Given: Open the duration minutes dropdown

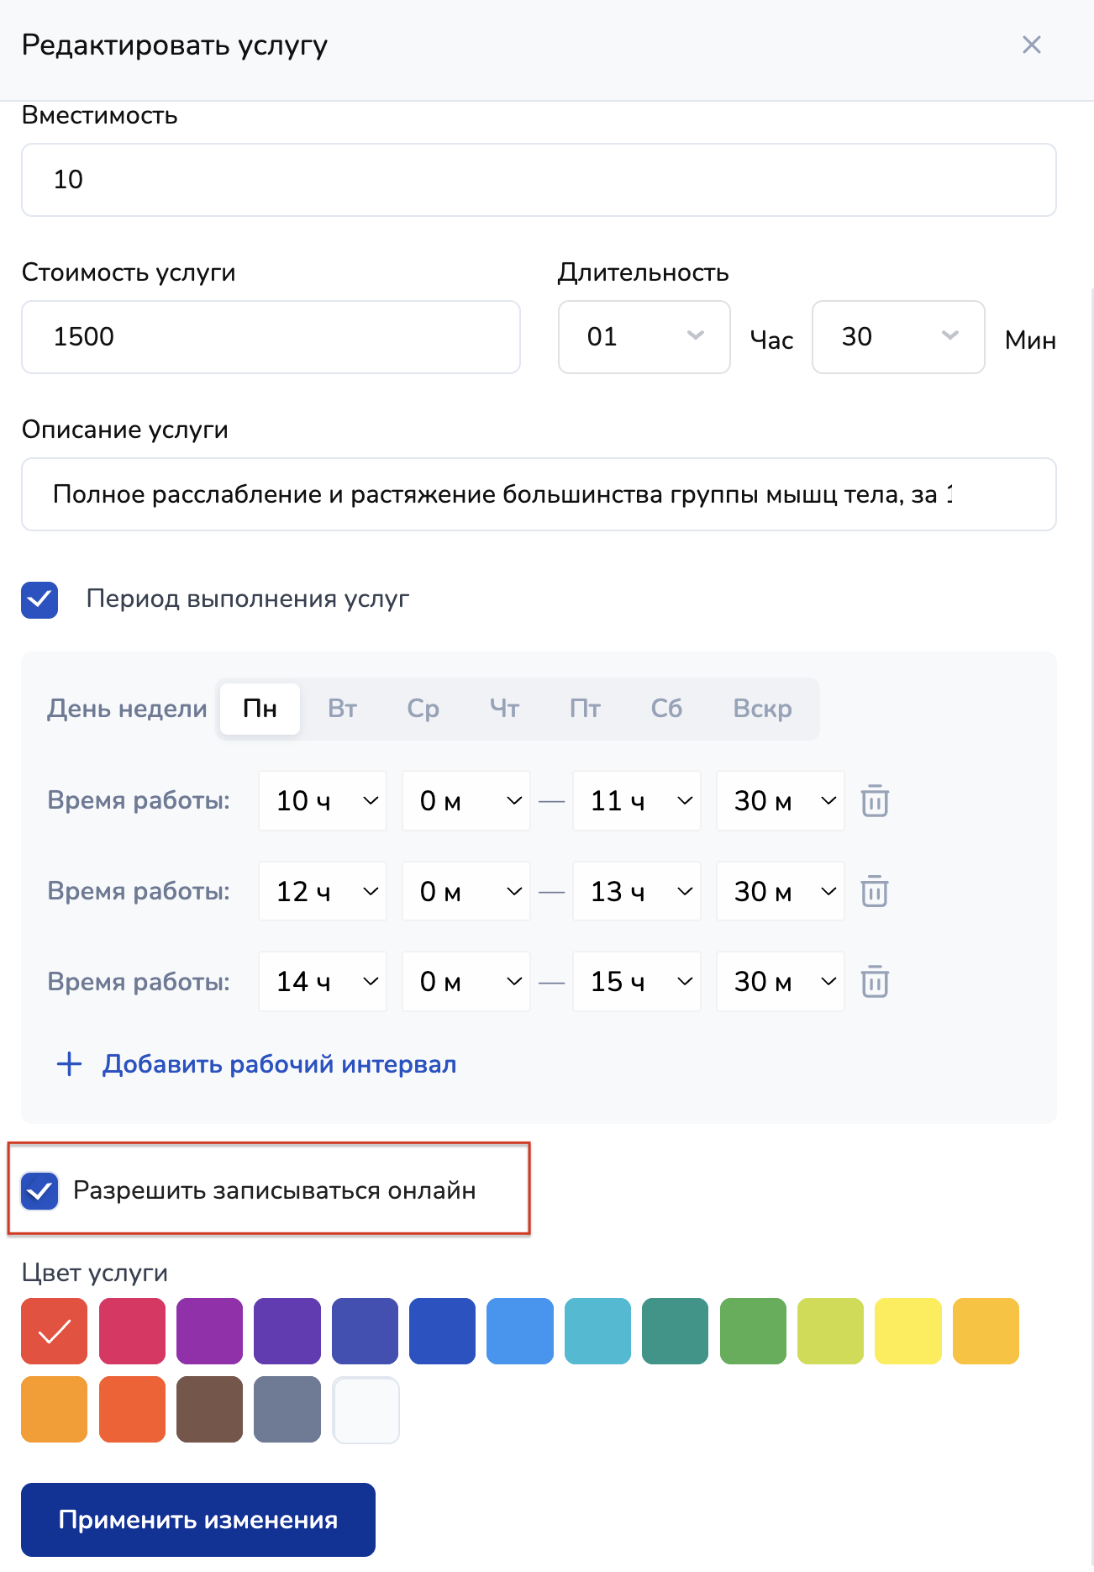Looking at the screenshot, I should (x=897, y=337).
